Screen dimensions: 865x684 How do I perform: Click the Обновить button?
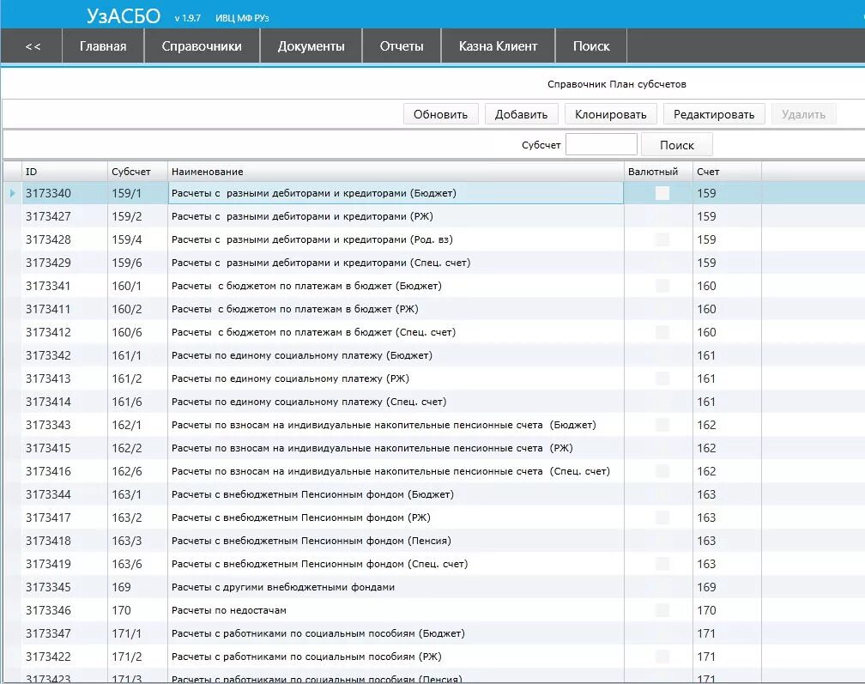click(441, 114)
